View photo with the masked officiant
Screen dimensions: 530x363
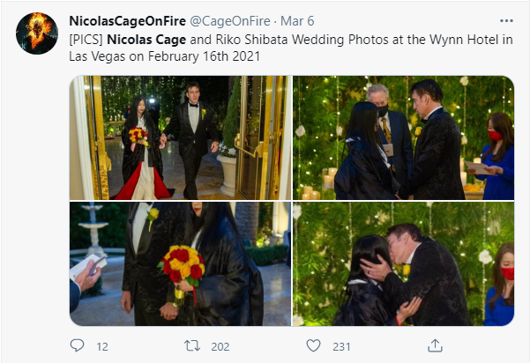(404, 137)
